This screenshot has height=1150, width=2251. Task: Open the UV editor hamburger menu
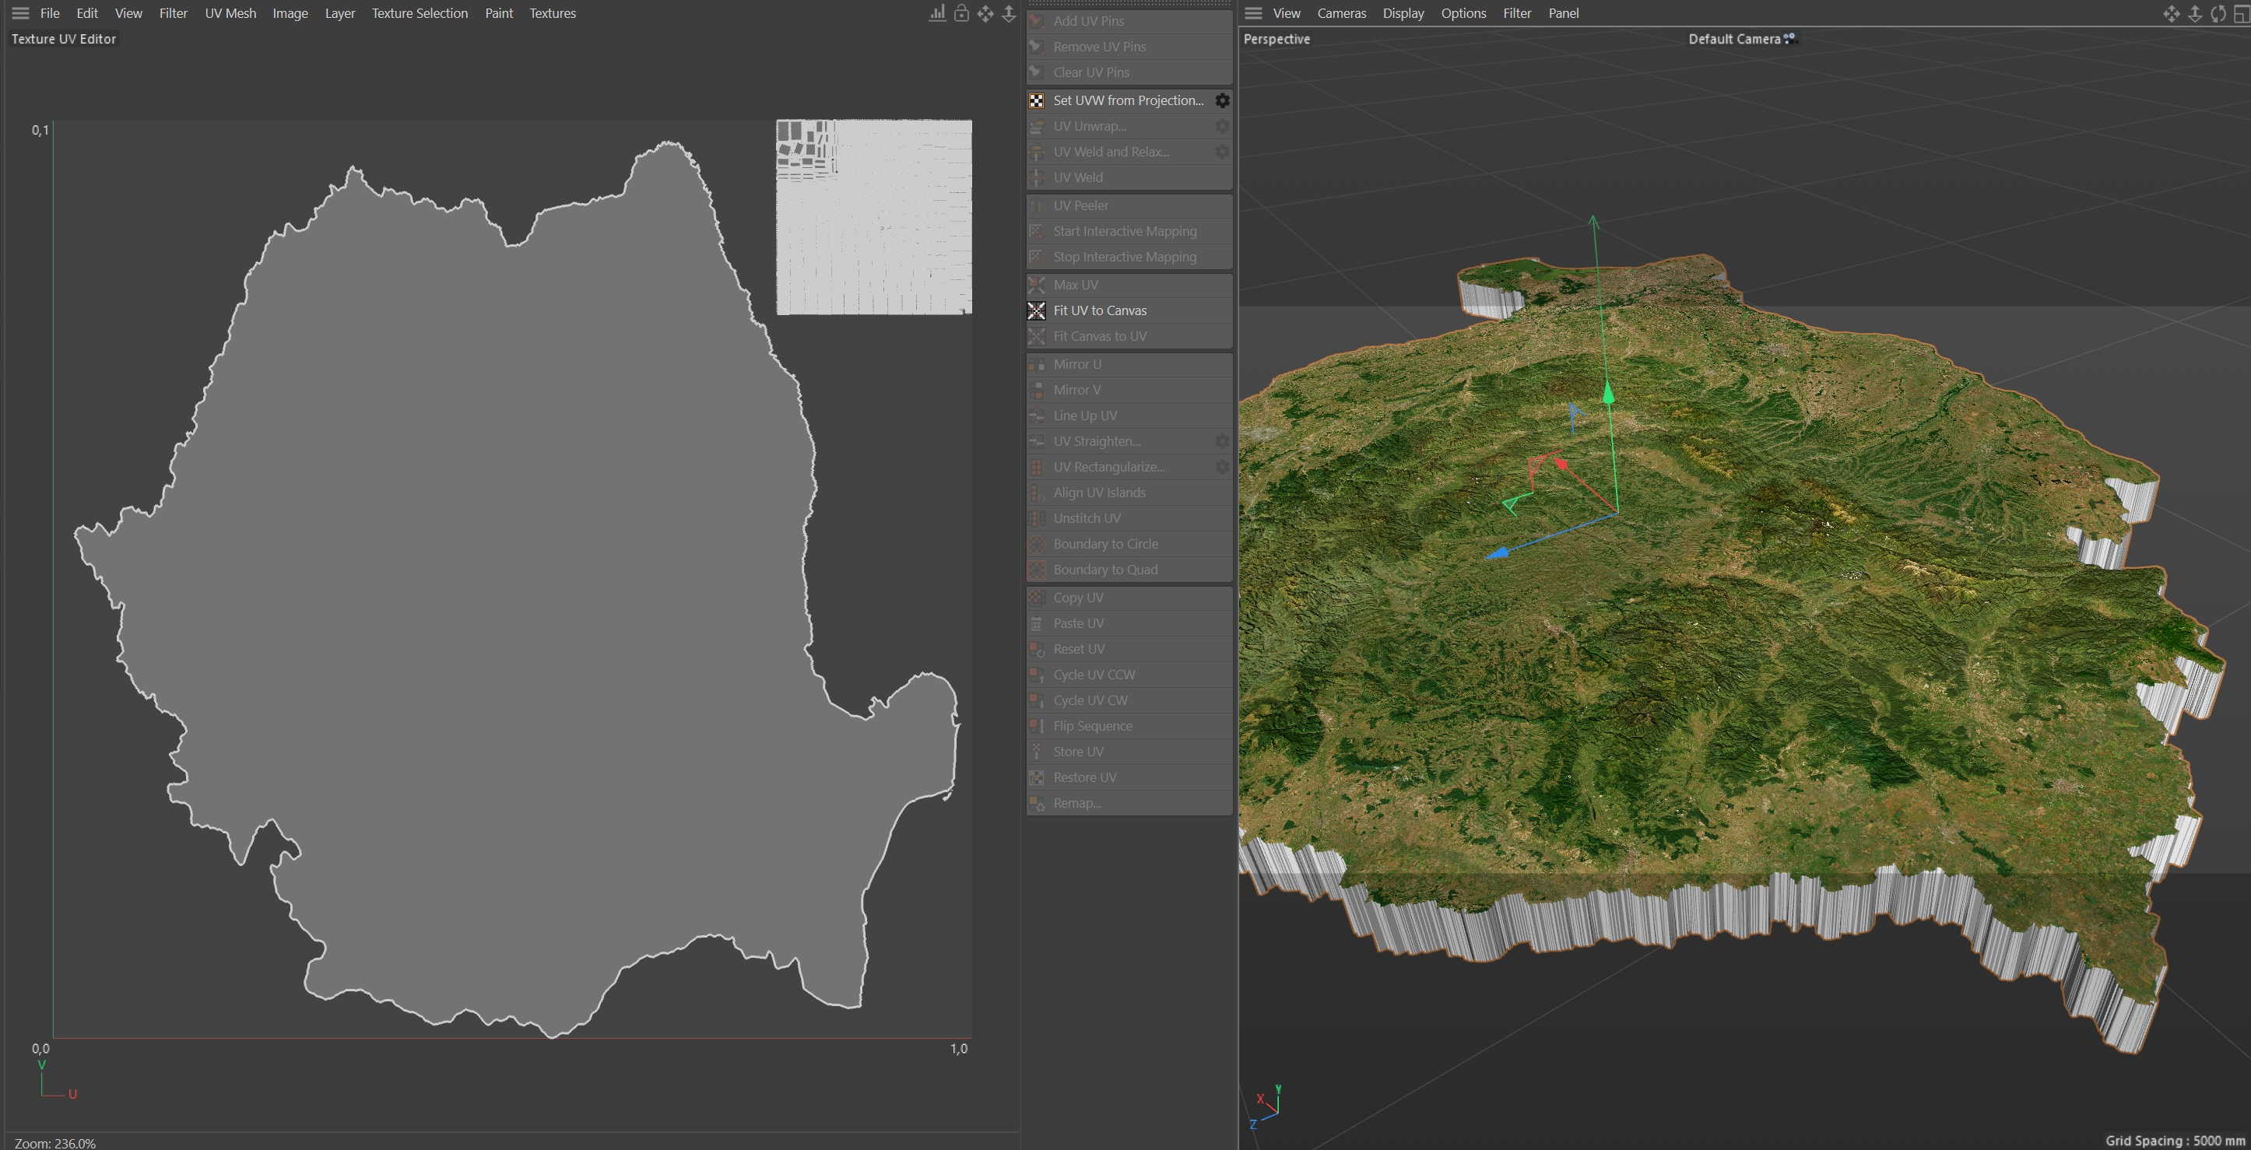click(20, 13)
